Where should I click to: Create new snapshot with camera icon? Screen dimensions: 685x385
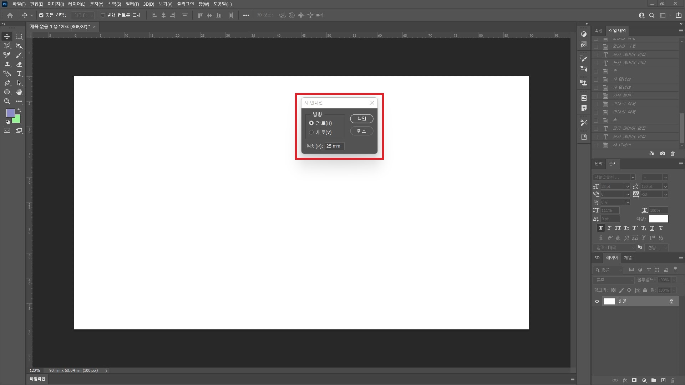[663, 154]
